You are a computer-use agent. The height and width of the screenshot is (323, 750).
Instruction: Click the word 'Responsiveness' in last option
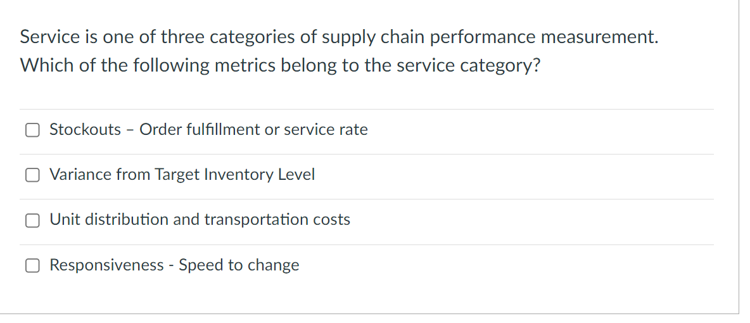(x=106, y=265)
